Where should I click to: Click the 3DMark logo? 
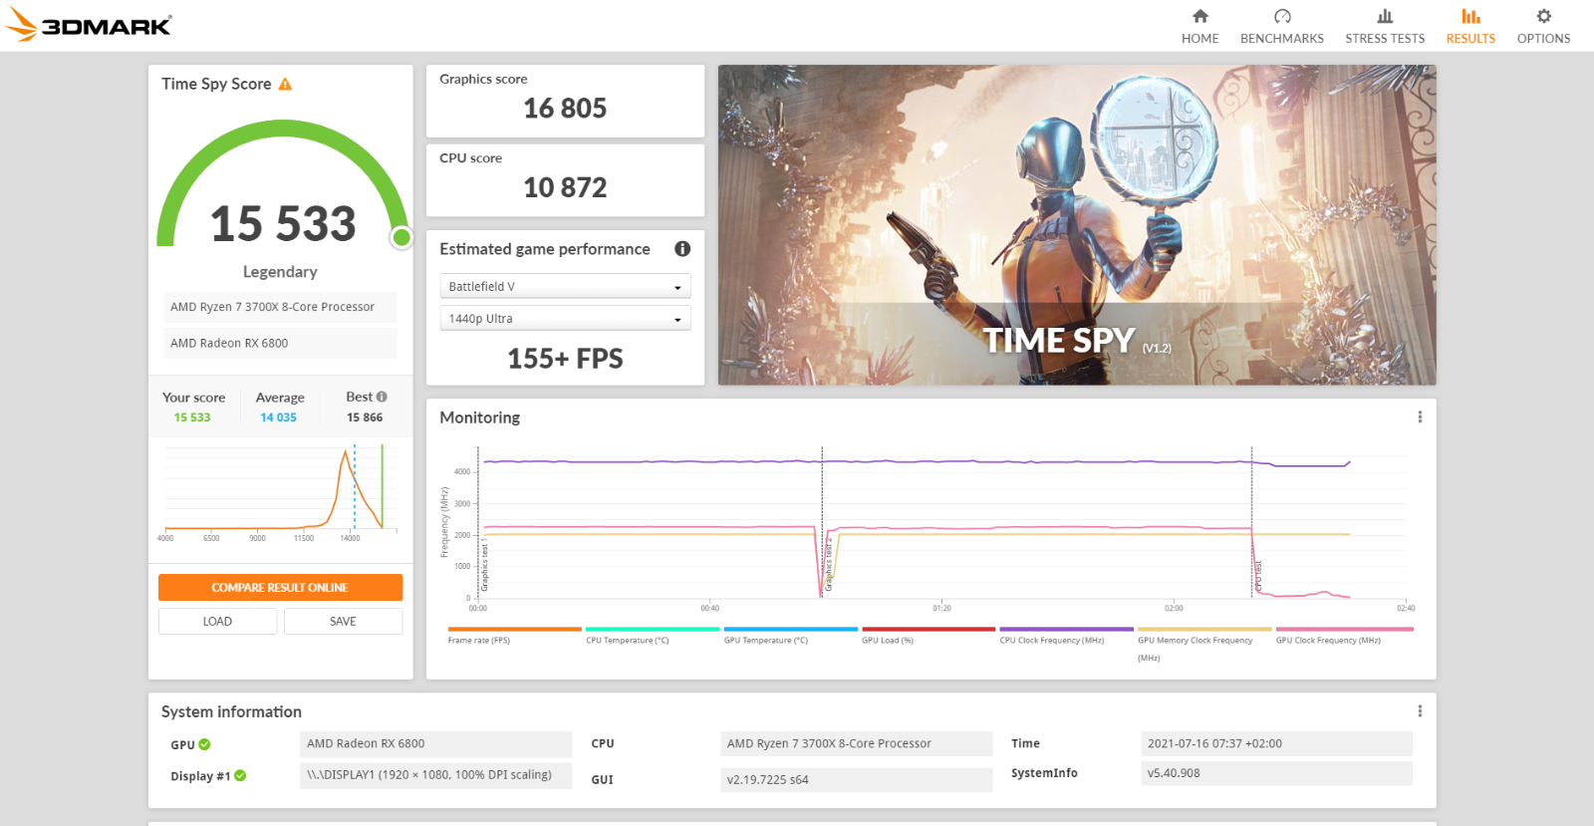tap(89, 25)
